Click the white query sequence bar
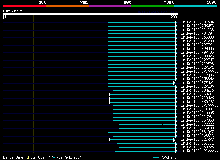Image resolution: width=220 pixels, height=160 pixels. [91, 14]
